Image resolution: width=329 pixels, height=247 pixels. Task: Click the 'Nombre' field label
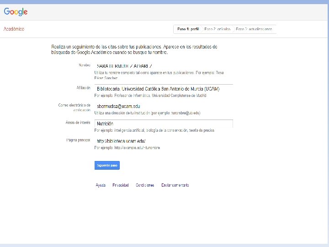(85, 65)
